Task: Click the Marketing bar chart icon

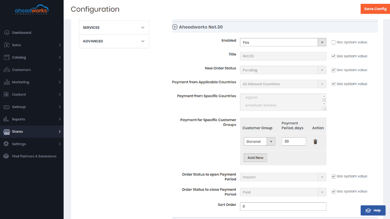Action: point(7,82)
